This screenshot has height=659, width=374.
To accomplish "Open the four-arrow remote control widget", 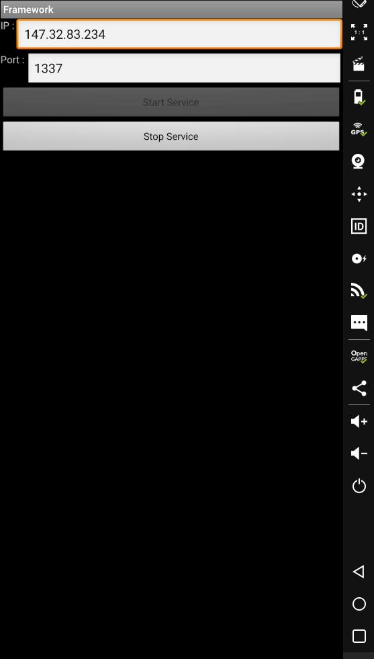I will (359, 194).
